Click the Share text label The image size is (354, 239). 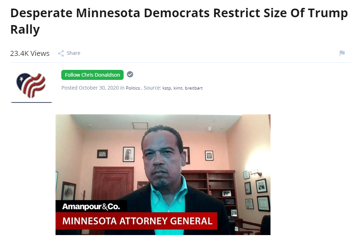pos(73,53)
